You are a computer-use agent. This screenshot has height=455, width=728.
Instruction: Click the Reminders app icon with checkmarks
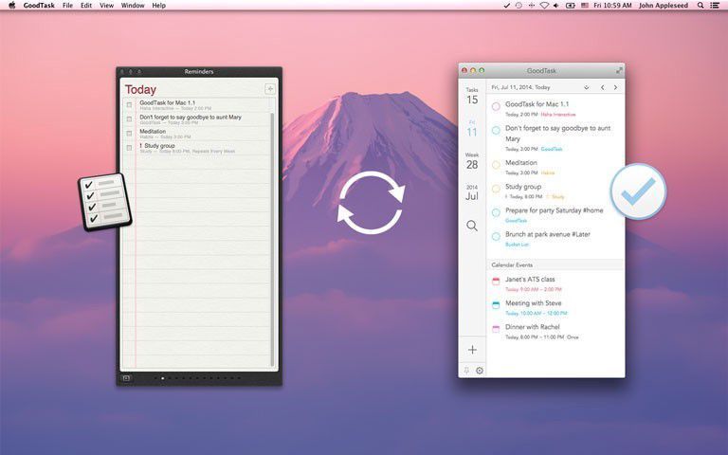105,202
